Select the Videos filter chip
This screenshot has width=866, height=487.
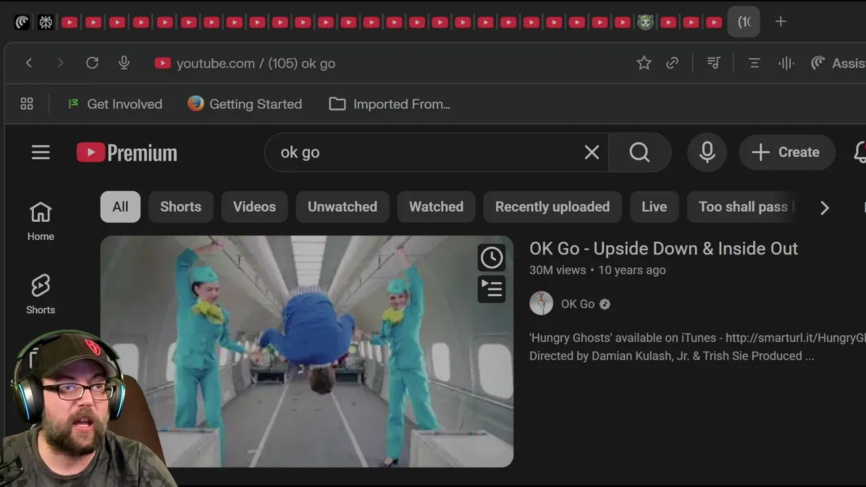pyautogui.click(x=254, y=207)
